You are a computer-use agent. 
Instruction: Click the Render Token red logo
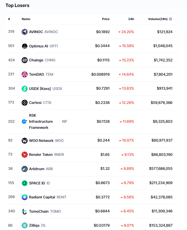click(25, 155)
